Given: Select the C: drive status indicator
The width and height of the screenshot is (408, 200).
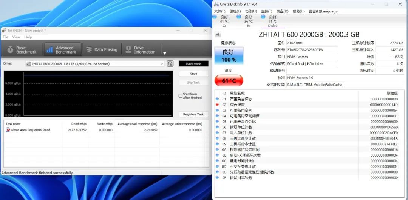Looking at the screenshot, I should click(224, 22).
